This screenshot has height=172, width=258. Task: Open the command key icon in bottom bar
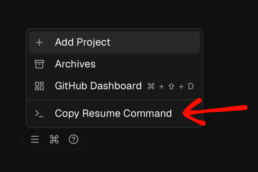[x=54, y=139]
